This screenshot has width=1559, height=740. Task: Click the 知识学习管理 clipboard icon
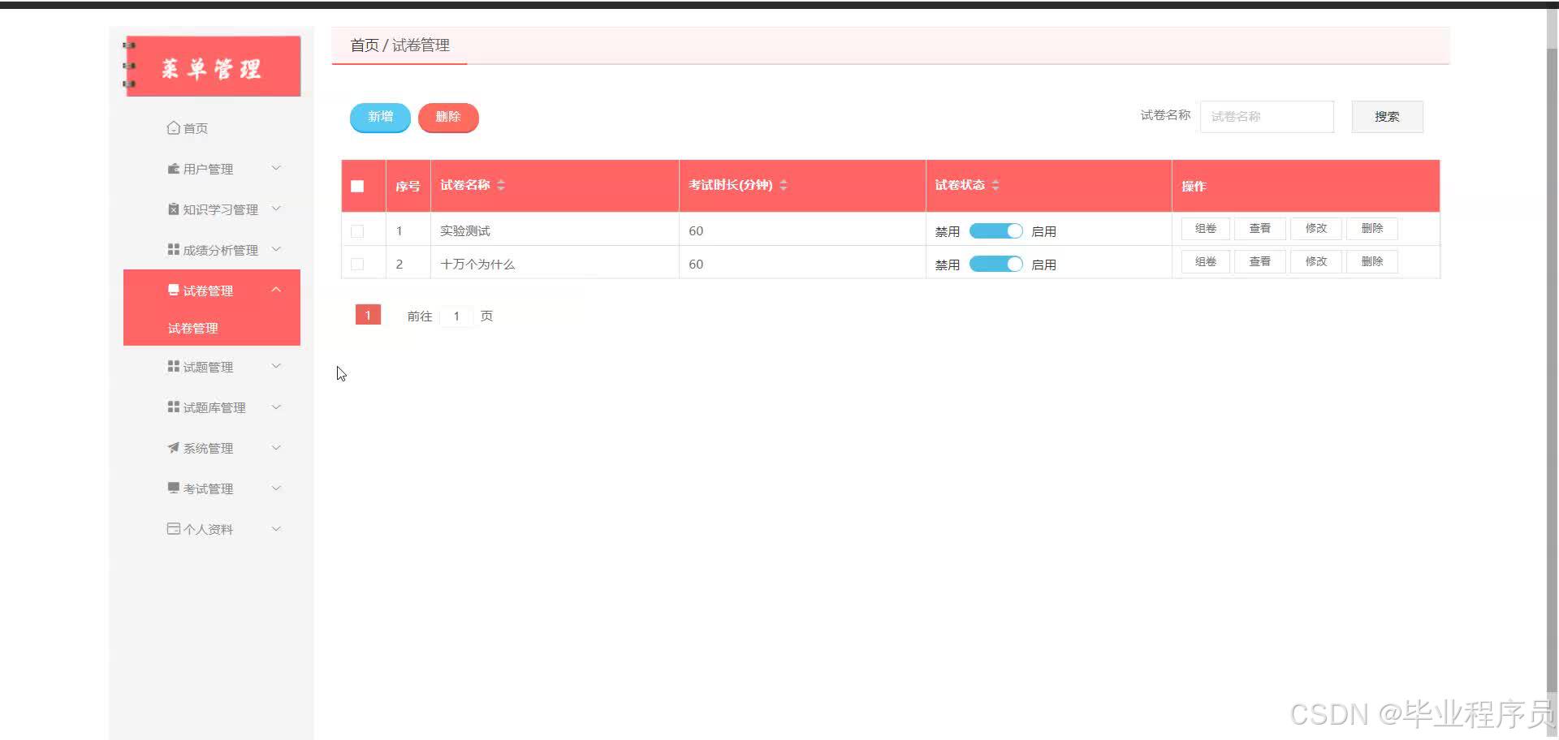(x=173, y=209)
